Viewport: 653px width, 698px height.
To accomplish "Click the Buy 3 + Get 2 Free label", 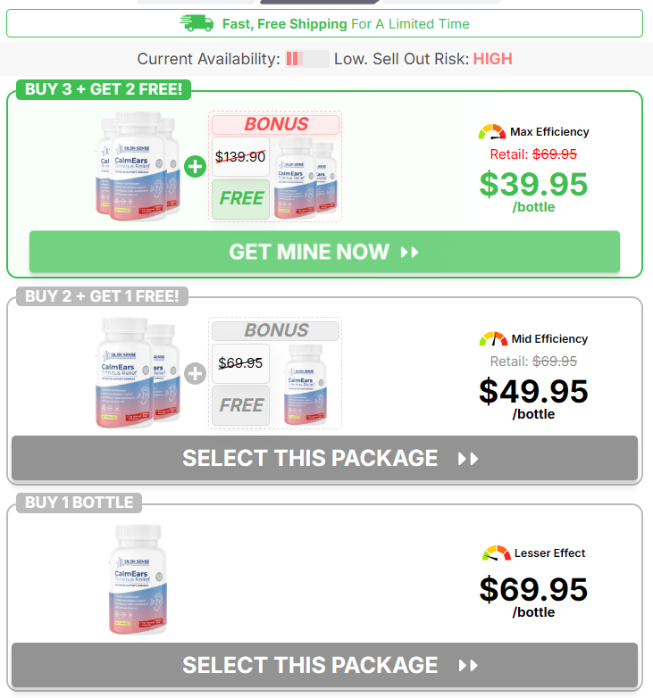I will point(104,89).
